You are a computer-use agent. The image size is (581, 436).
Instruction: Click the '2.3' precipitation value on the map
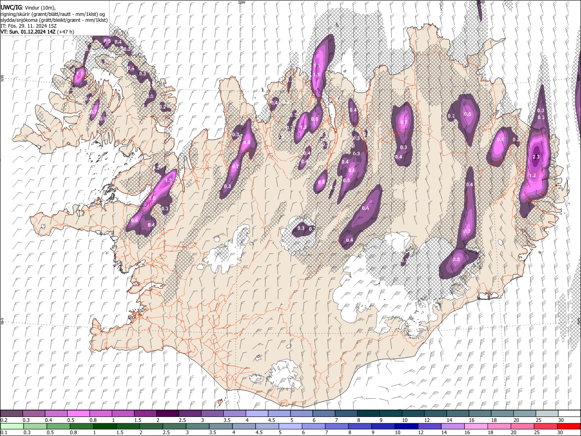[x=536, y=157]
